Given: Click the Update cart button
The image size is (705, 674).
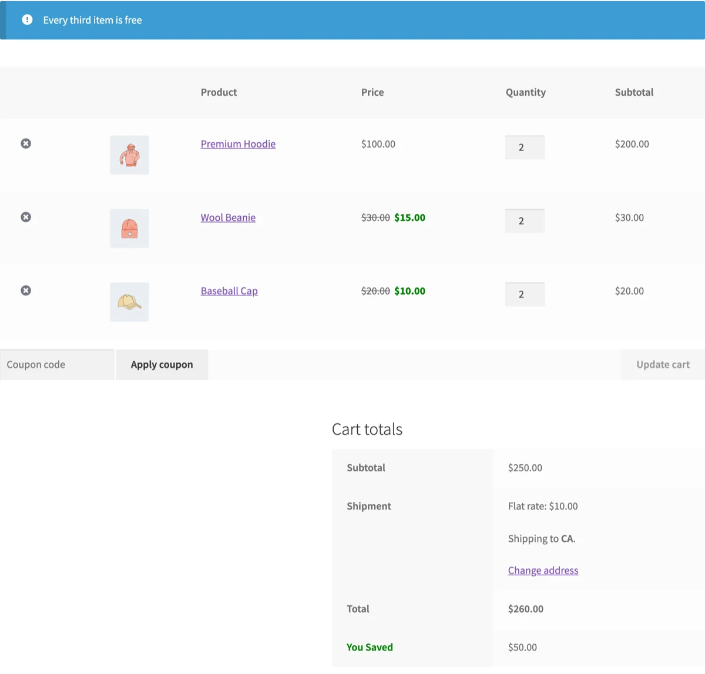Looking at the screenshot, I should [663, 364].
